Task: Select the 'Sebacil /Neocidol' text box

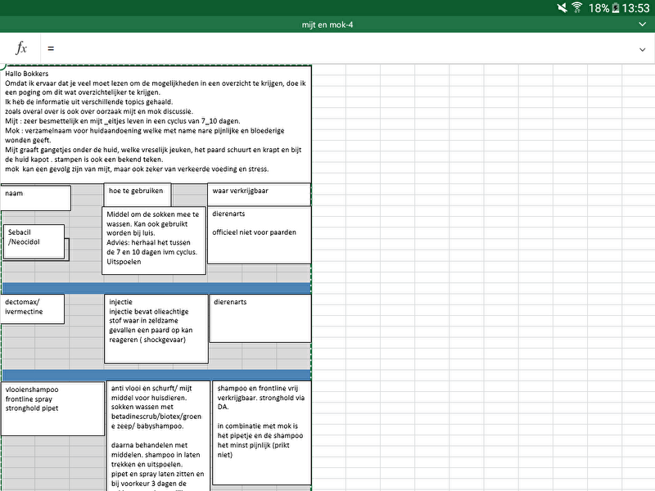Action: pyautogui.click(x=34, y=241)
